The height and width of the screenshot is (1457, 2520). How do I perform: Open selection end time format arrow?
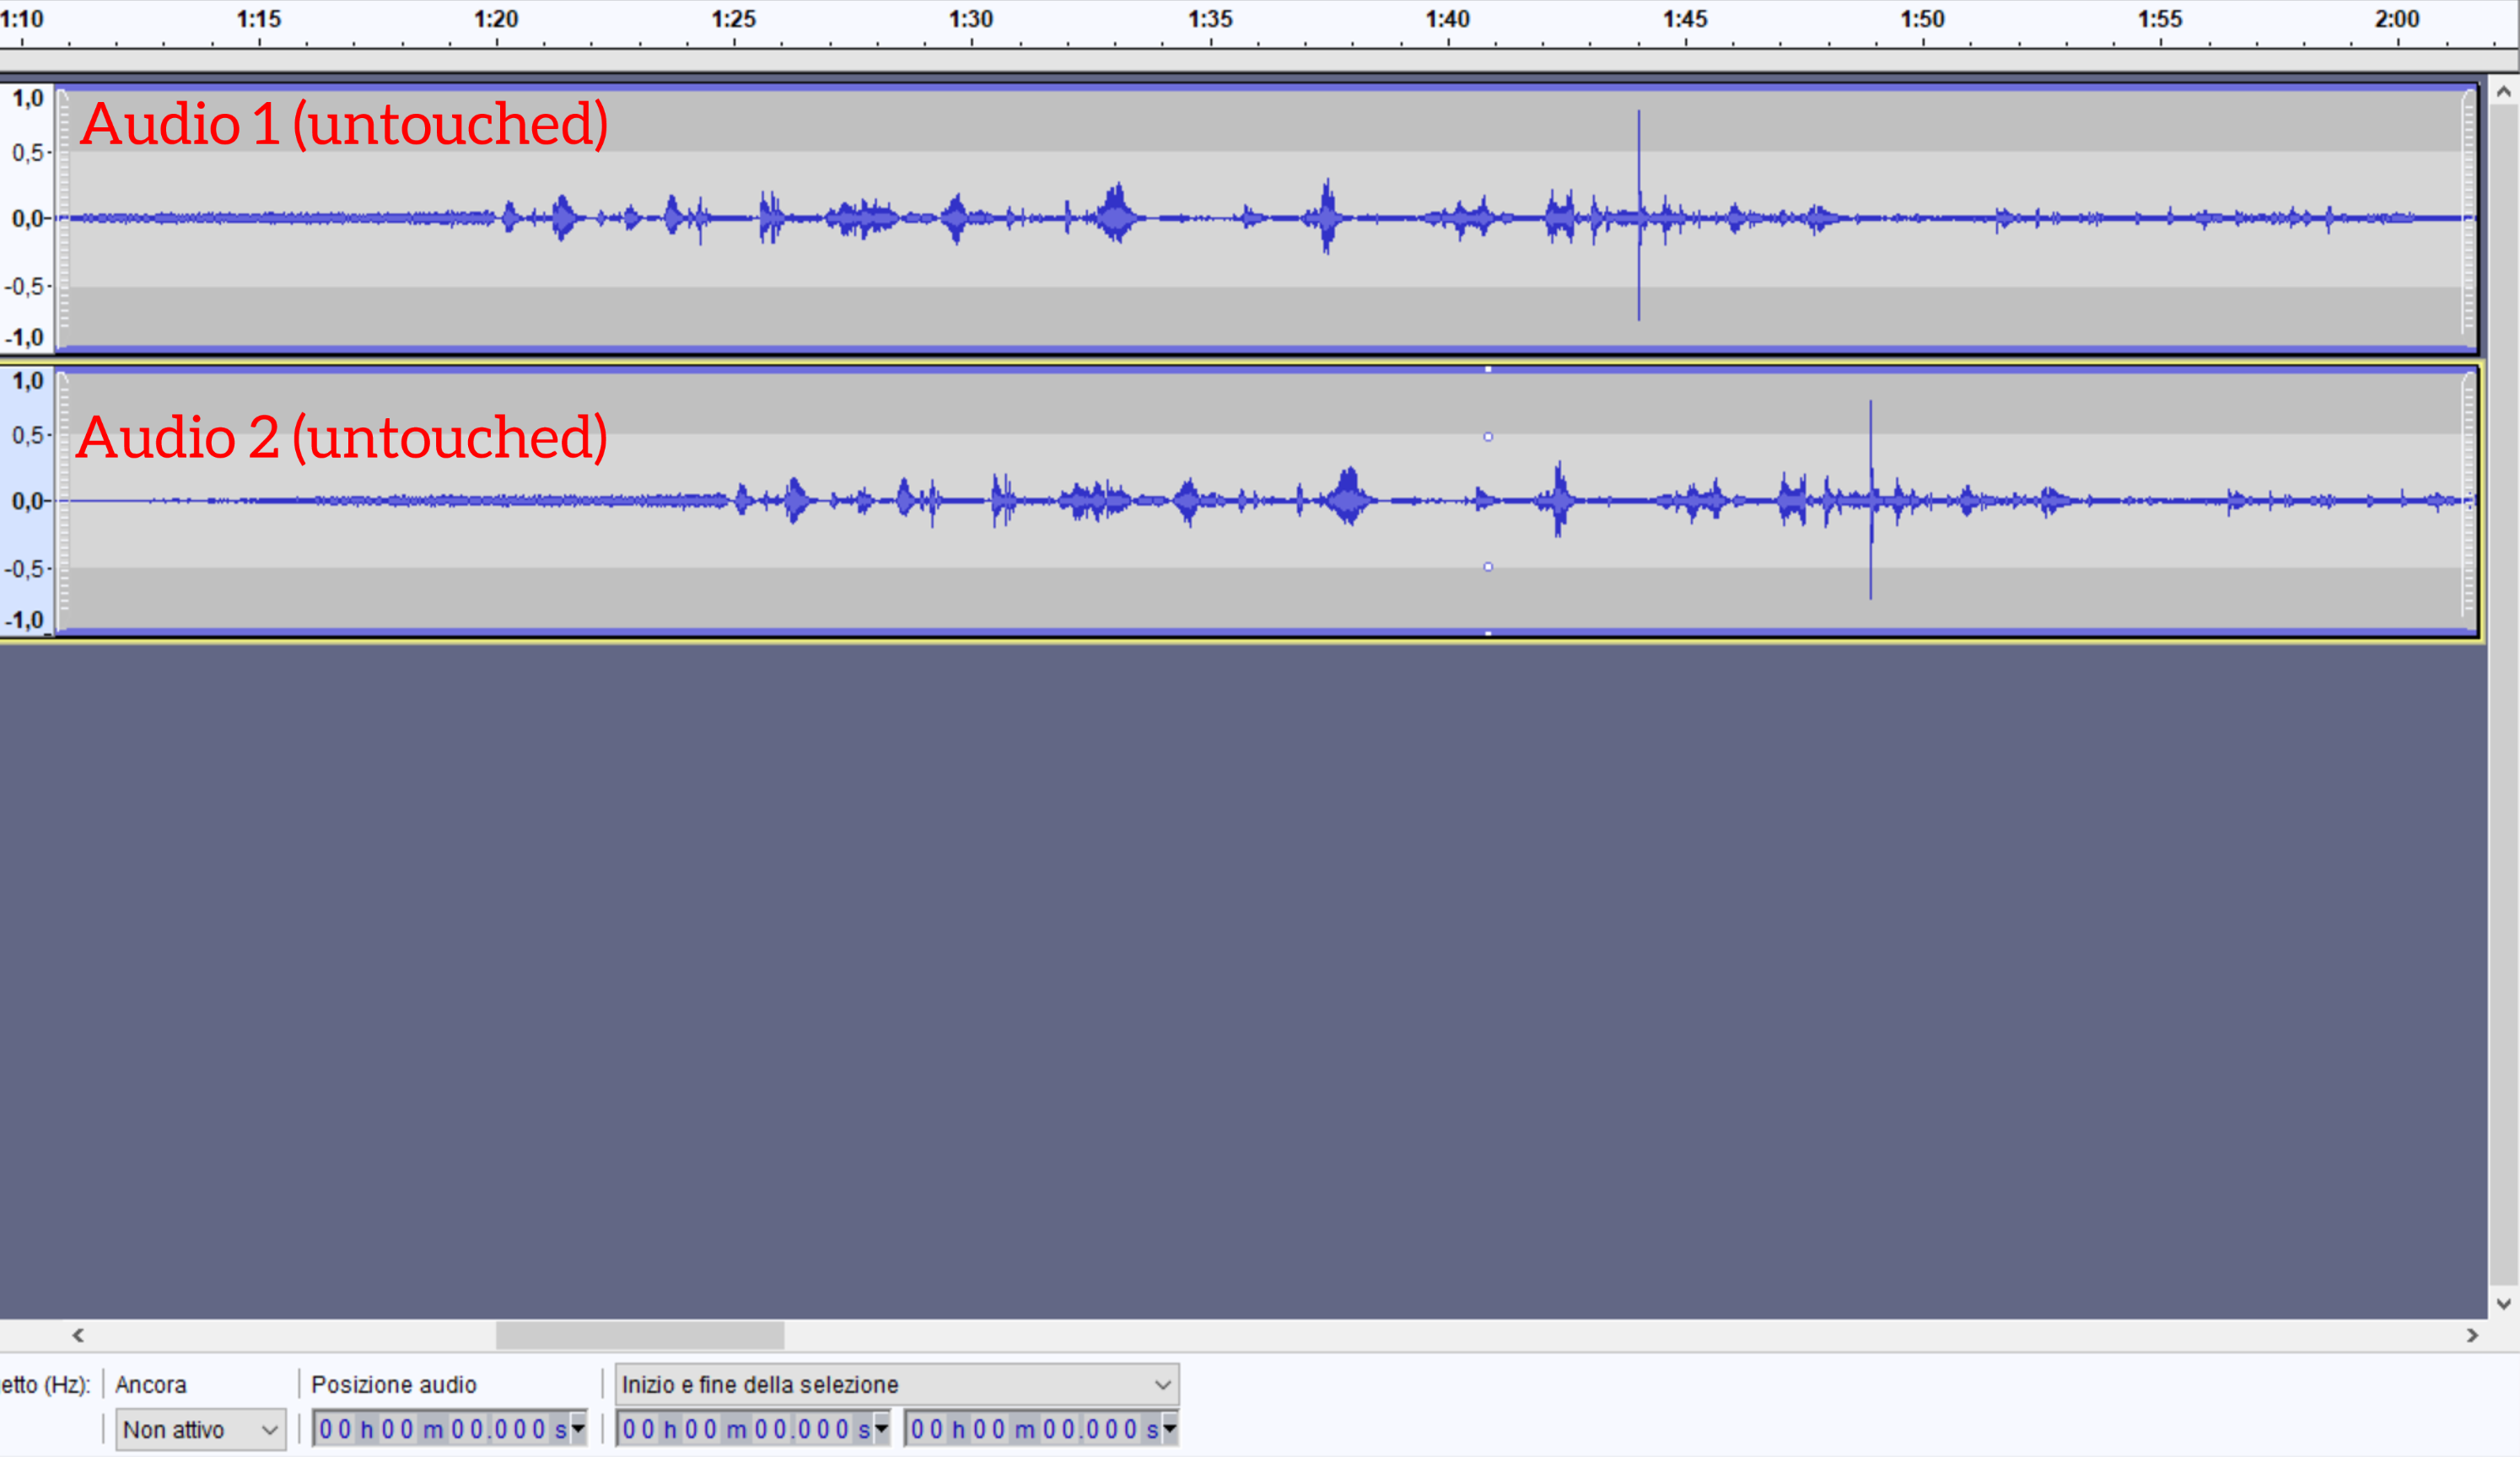[x=1169, y=1429]
